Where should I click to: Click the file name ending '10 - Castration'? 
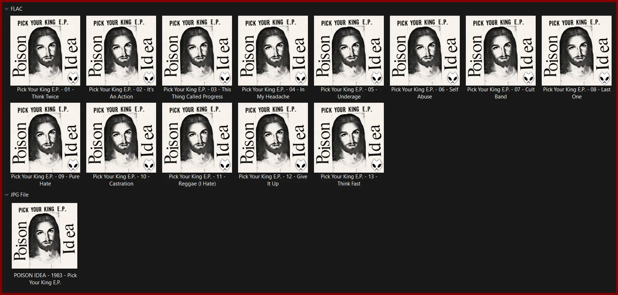(121, 180)
